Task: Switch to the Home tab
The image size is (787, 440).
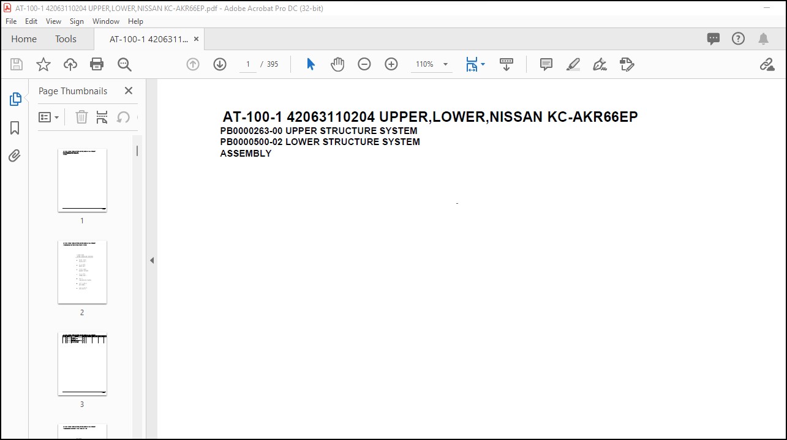Action: click(x=24, y=39)
